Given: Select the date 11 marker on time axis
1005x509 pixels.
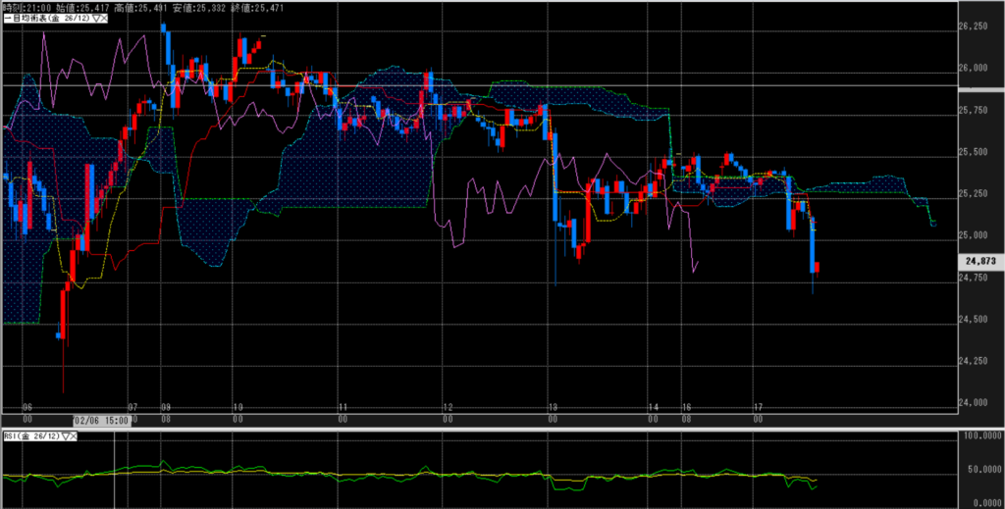Looking at the screenshot, I should point(342,406).
